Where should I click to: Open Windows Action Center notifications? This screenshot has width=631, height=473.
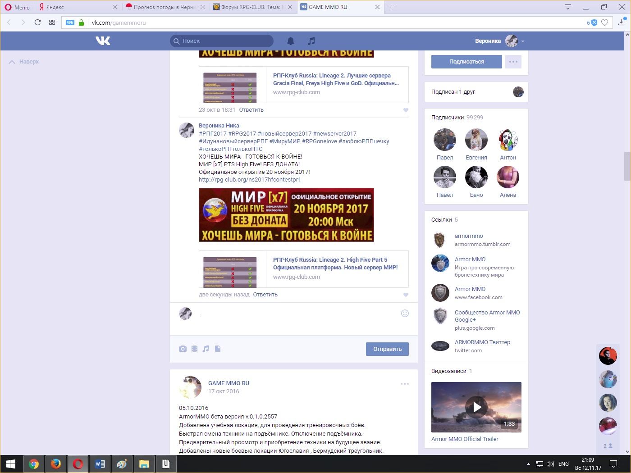(x=613, y=464)
